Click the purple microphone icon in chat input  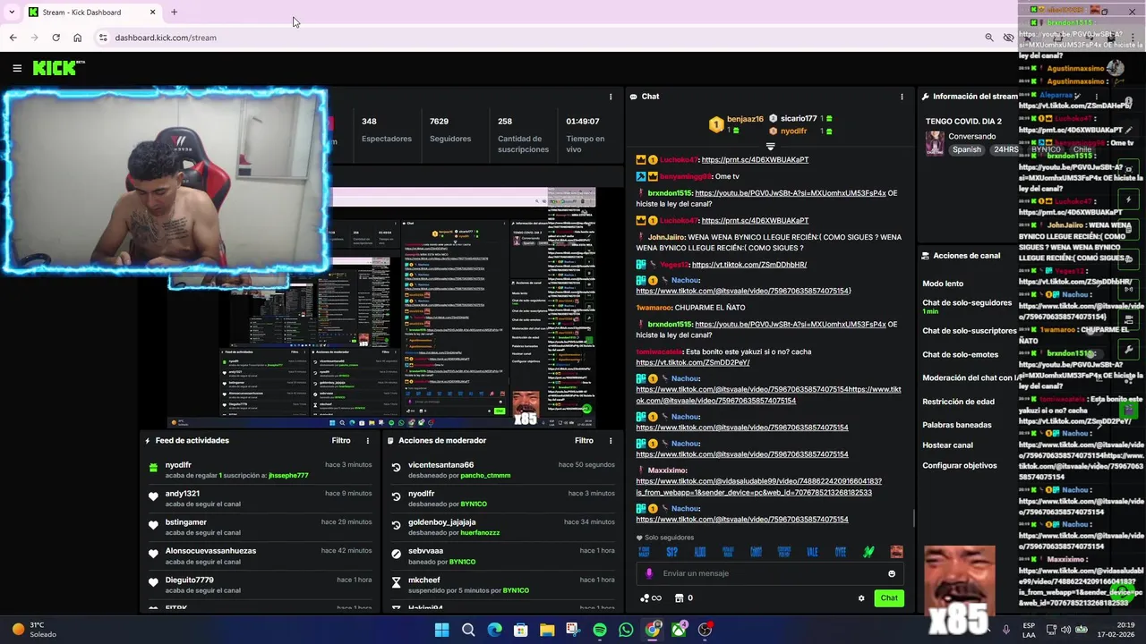click(649, 573)
